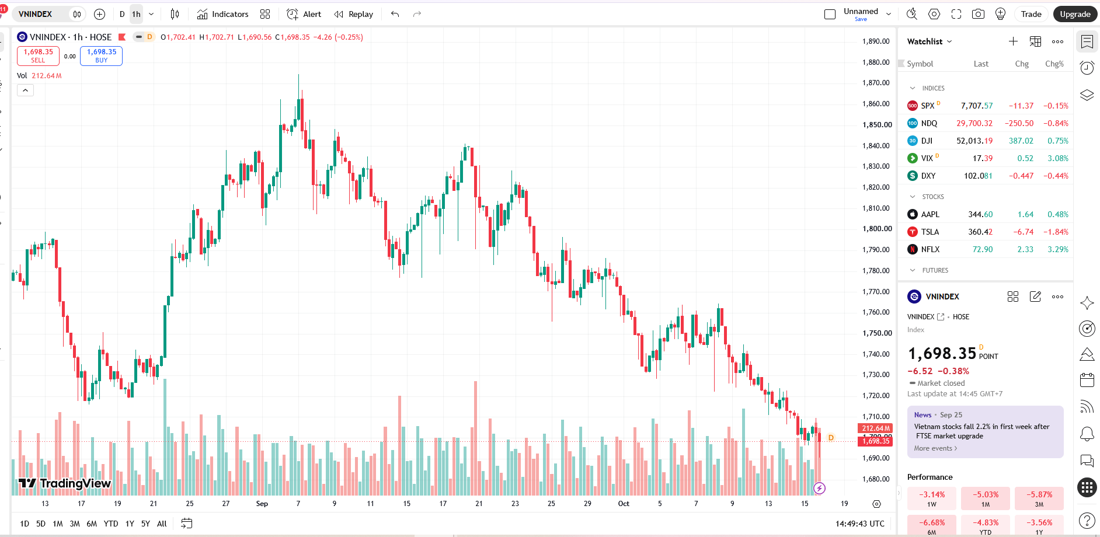Select the YTD time range
This screenshot has width=1100, height=537.
(111, 524)
